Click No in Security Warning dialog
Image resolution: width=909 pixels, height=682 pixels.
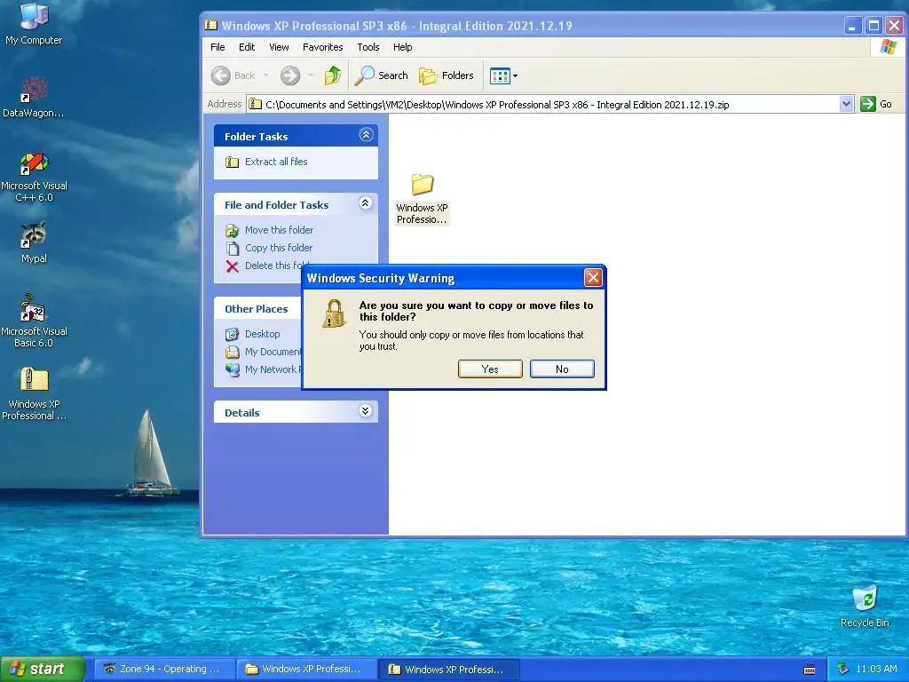pos(562,369)
